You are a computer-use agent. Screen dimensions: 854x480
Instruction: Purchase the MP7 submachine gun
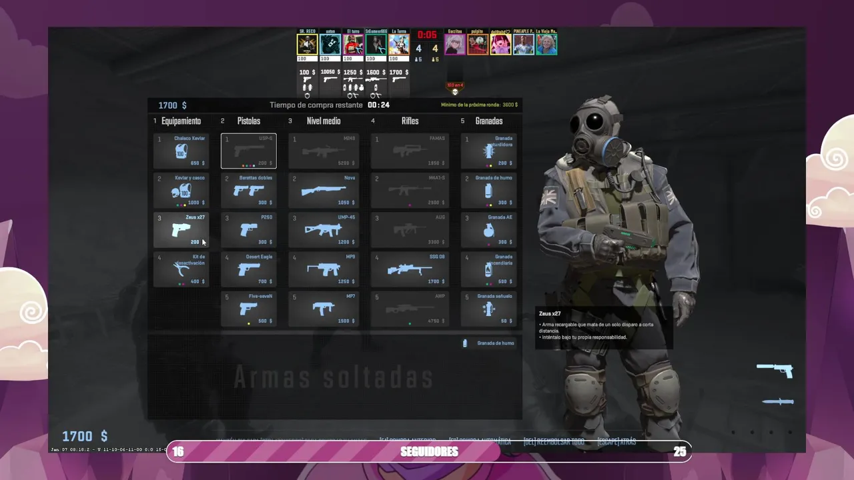(x=324, y=309)
